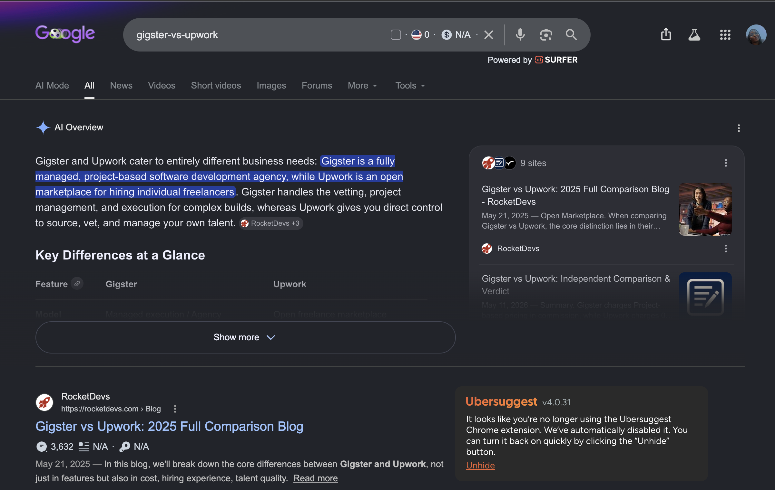Screen dimensions: 775x490
Task: Switch to the Videos tab
Action: 162,86
